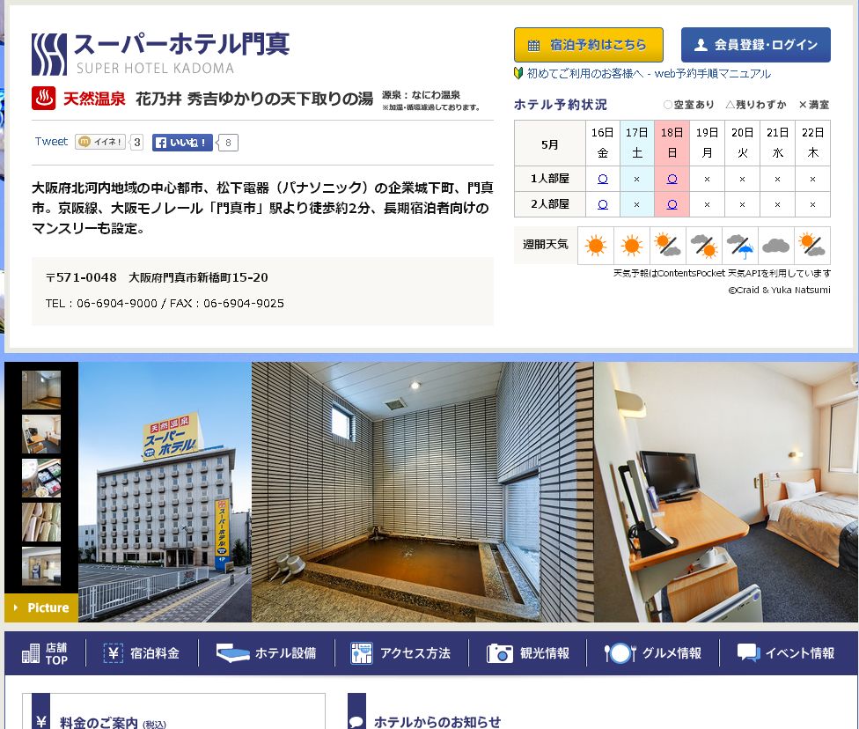
Task: Click the guest room desk photo
Action: [x=726, y=491]
